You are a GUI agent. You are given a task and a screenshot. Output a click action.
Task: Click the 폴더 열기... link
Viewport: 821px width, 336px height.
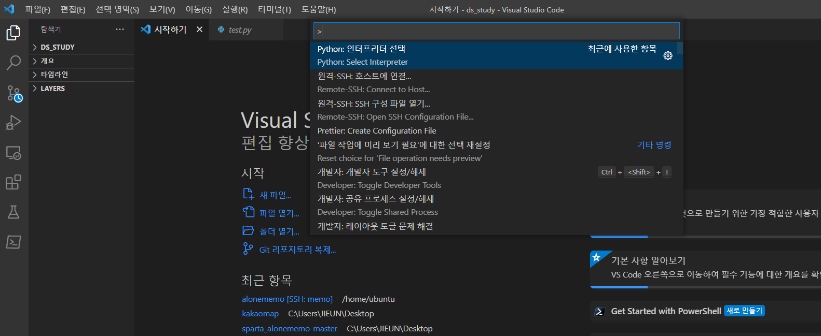click(x=279, y=231)
